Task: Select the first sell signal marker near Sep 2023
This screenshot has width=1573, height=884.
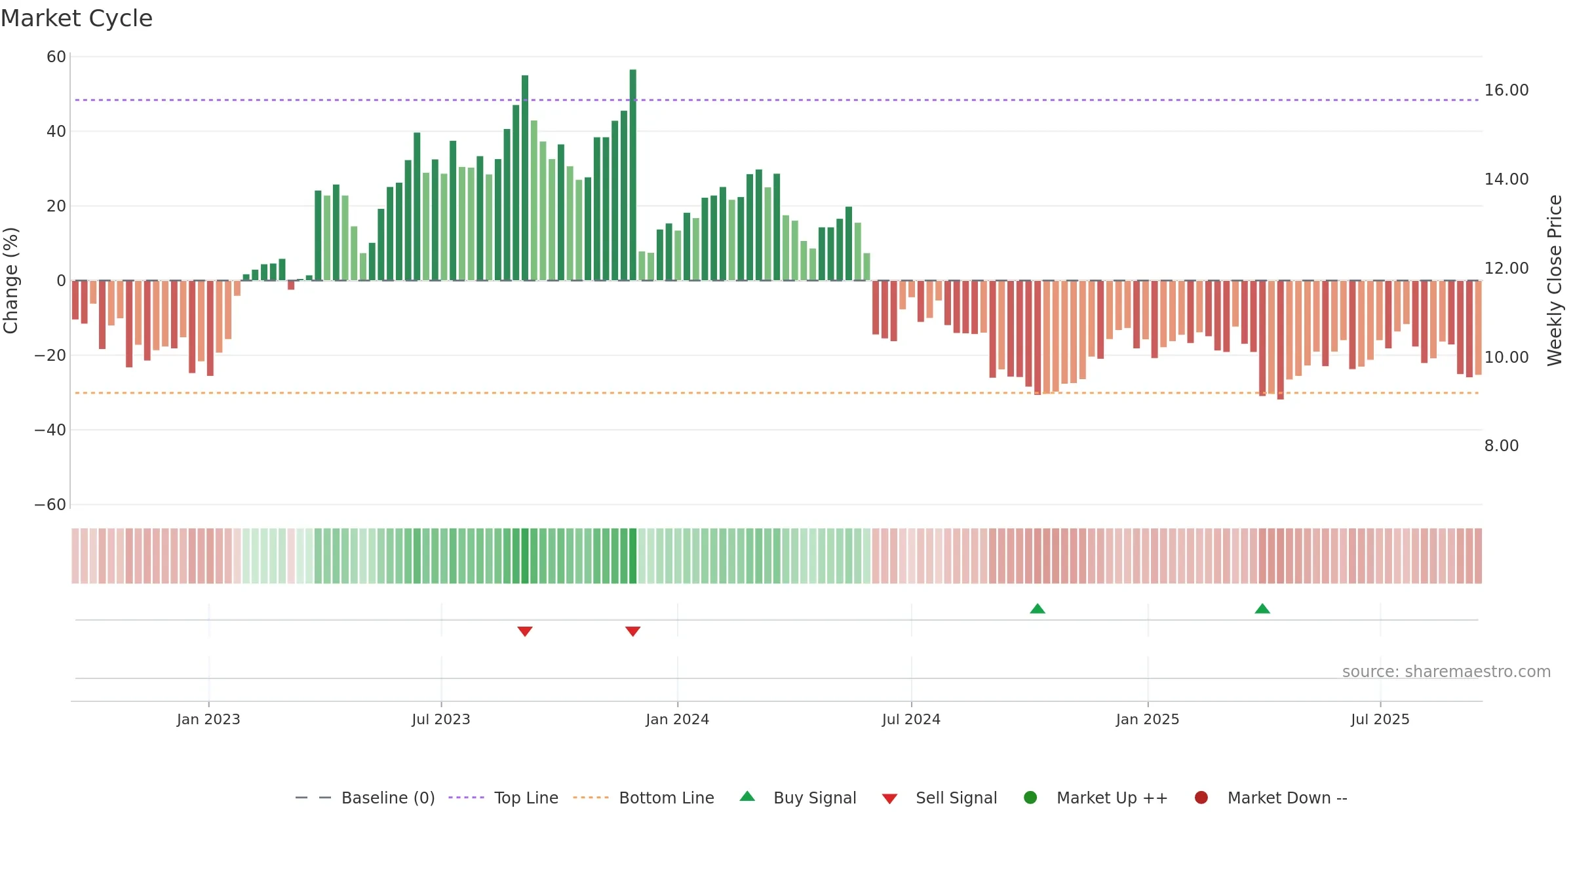Action: click(x=525, y=631)
